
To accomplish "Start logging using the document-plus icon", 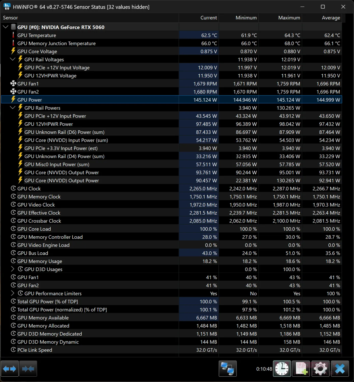I will (301, 369).
